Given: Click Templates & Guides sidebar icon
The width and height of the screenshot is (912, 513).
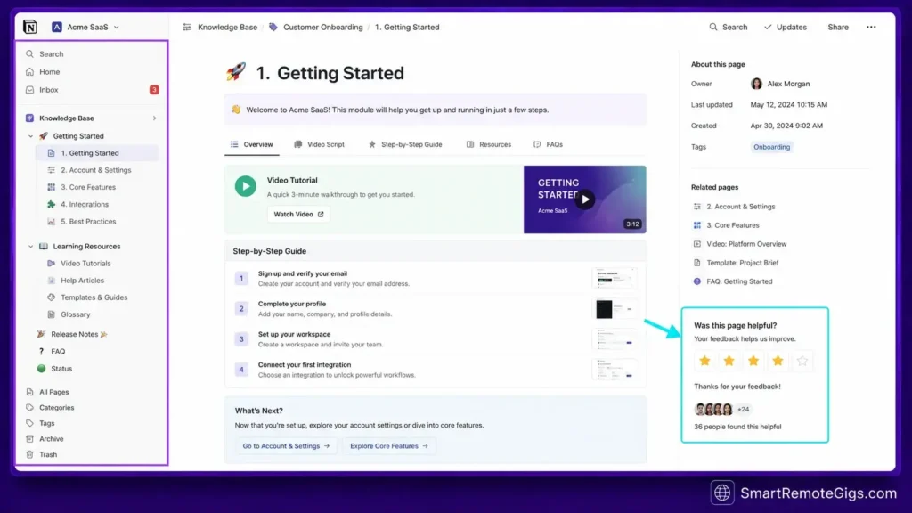Looking at the screenshot, I should coord(51,297).
